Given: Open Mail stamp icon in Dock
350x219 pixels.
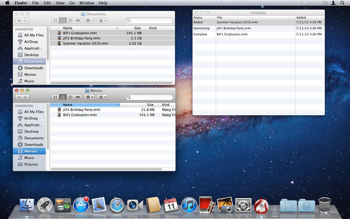Looking at the screenshot, I should (x=99, y=205).
